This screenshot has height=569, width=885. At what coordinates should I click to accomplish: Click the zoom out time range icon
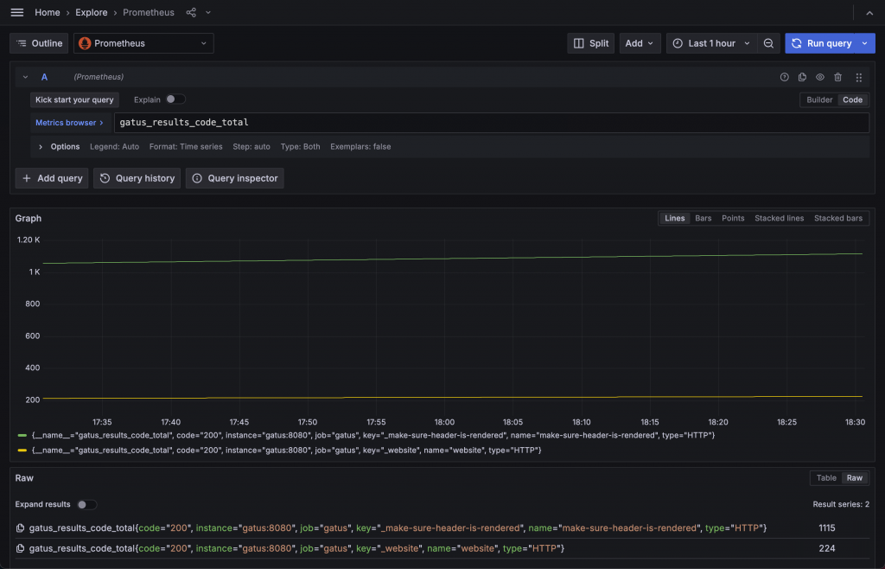click(768, 43)
